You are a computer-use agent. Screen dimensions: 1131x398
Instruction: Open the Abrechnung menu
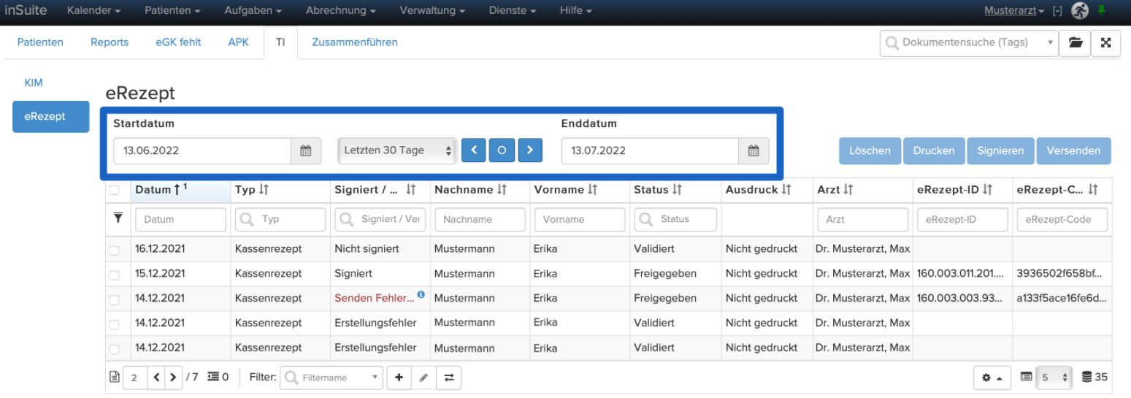(341, 11)
